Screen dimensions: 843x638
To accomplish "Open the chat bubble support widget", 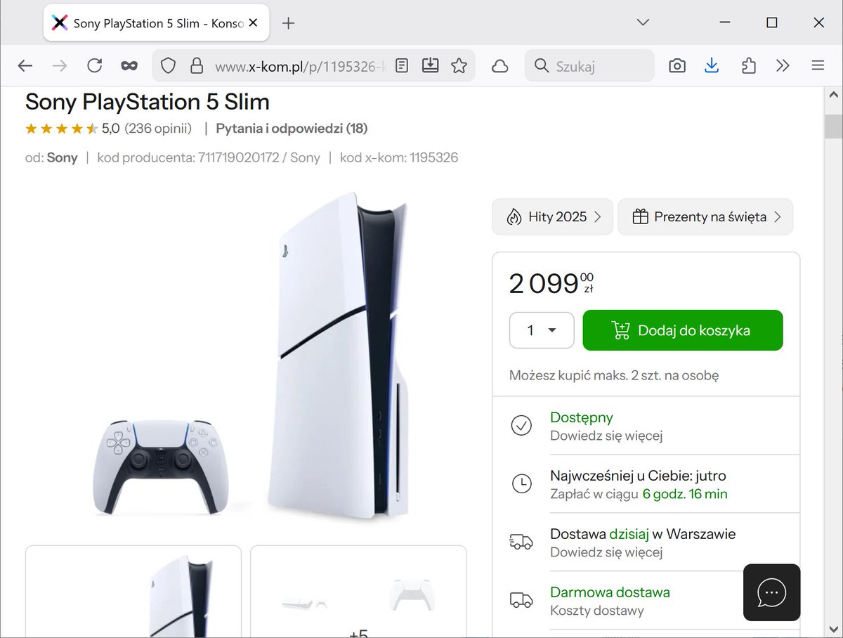I will pos(771,592).
